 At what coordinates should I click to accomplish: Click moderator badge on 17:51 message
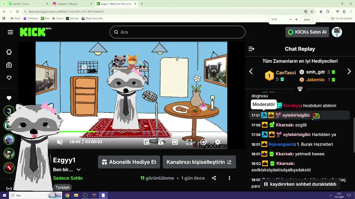click(x=264, y=115)
